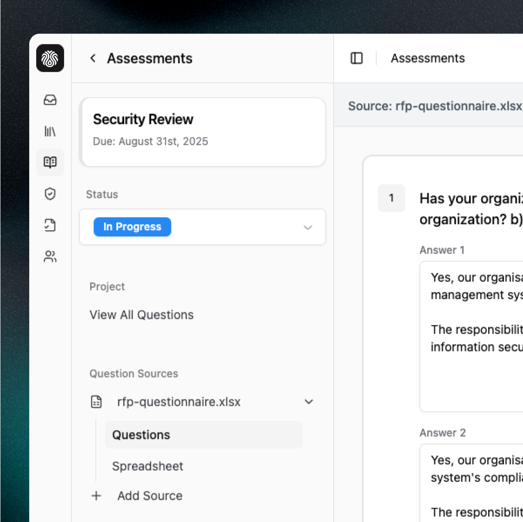Screen dimensions: 523x522
Task: Collapse the rfp-questionnaire.xlsx source
Action: (309, 402)
